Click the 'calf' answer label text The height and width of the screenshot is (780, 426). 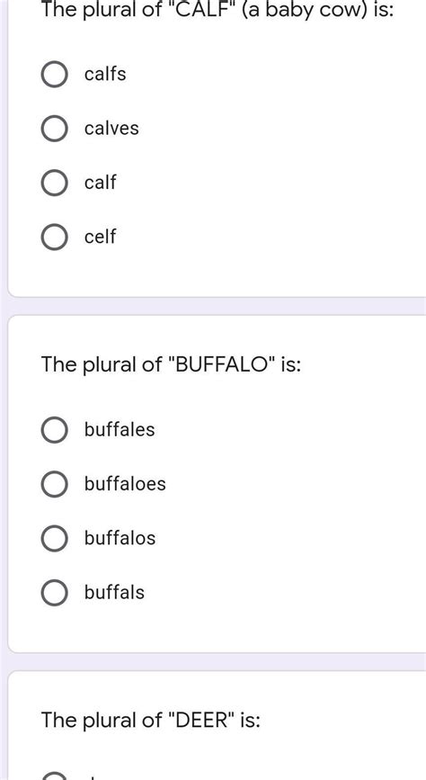pyautogui.click(x=100, y=182)
